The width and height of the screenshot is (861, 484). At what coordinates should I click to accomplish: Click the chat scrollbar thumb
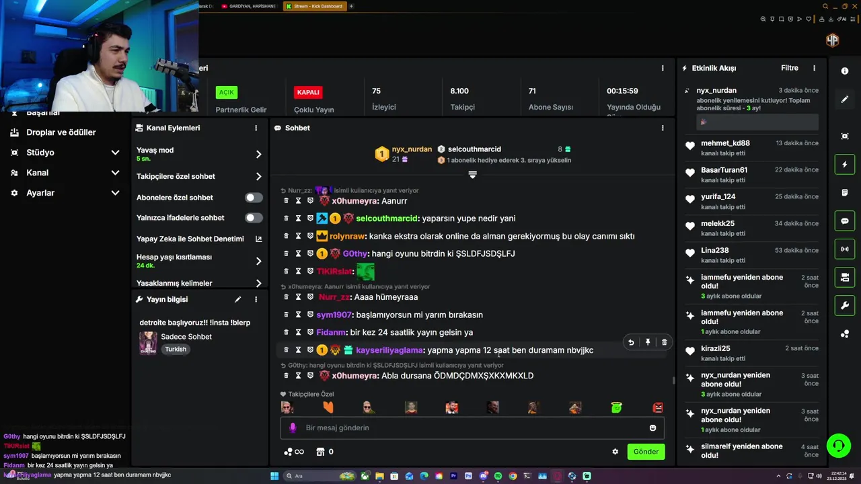pos(673,380)
